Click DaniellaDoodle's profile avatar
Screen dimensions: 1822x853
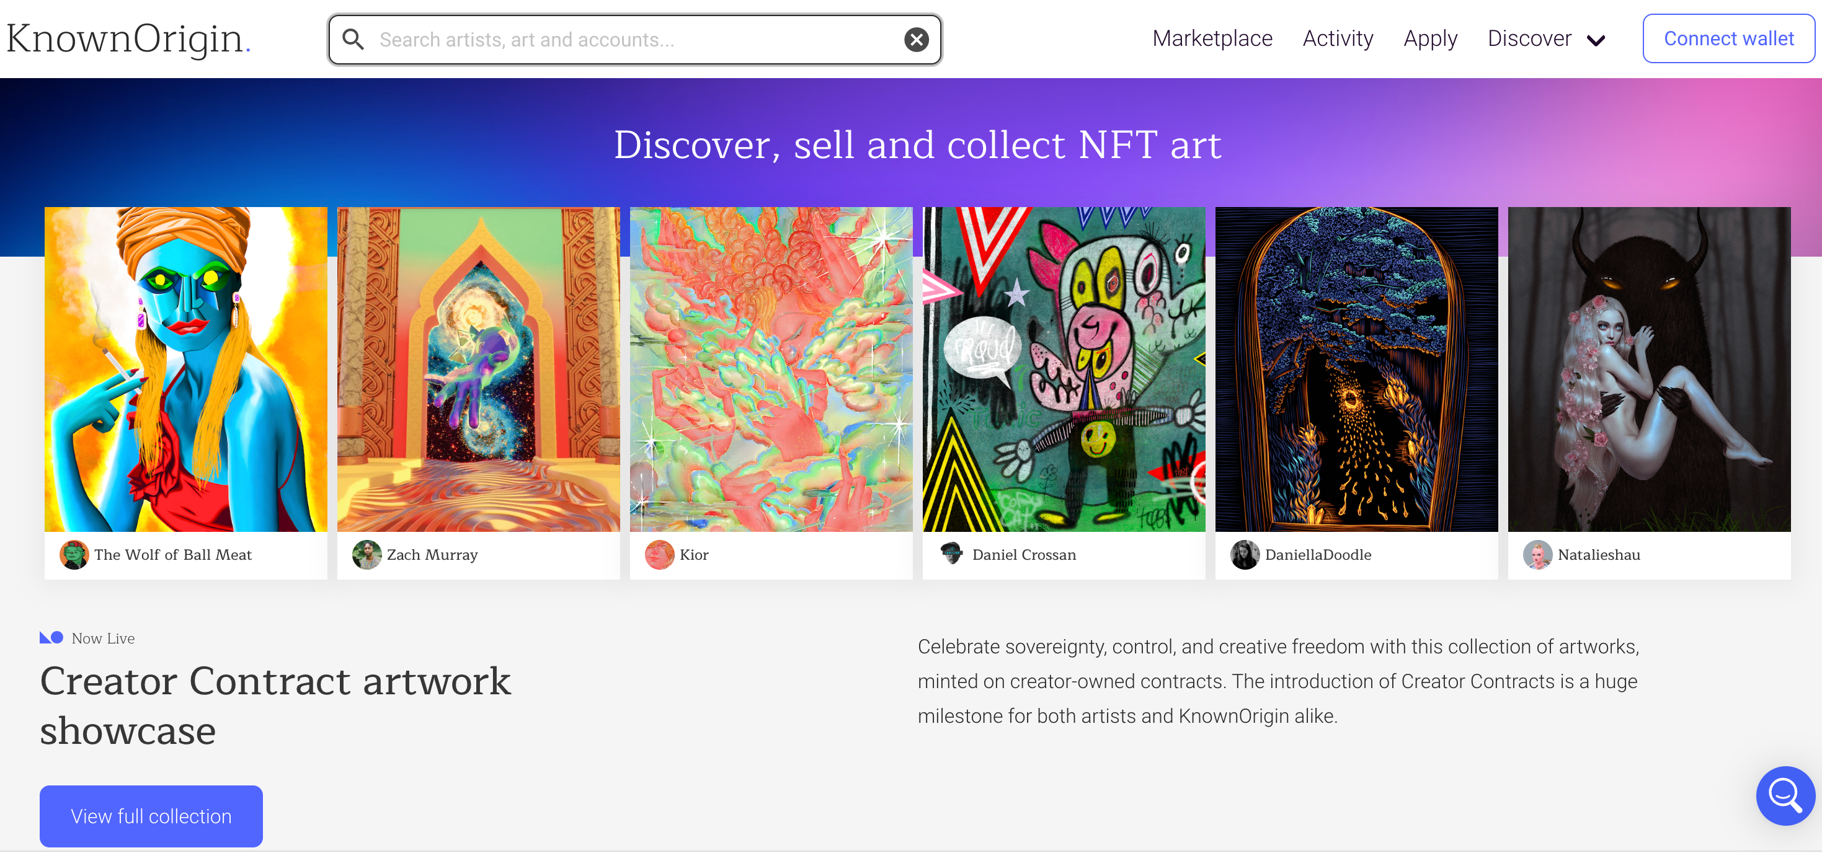[x=1245, y=555]
